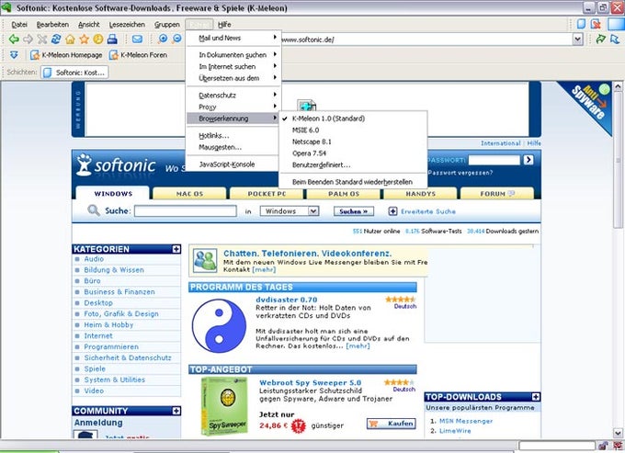Go back with the green Back arrow
This screenshot has height=453, width=625.
click(x=14, y=39)
